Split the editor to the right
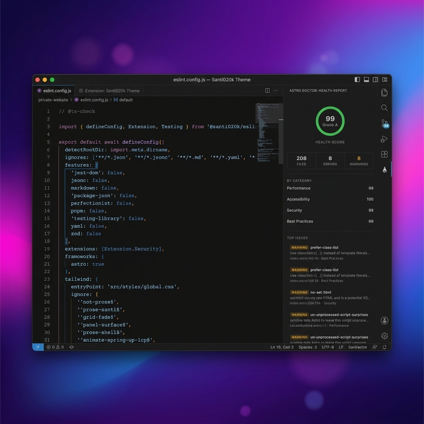The width and height of the screenshot is (424, 424). click(267, 91)
